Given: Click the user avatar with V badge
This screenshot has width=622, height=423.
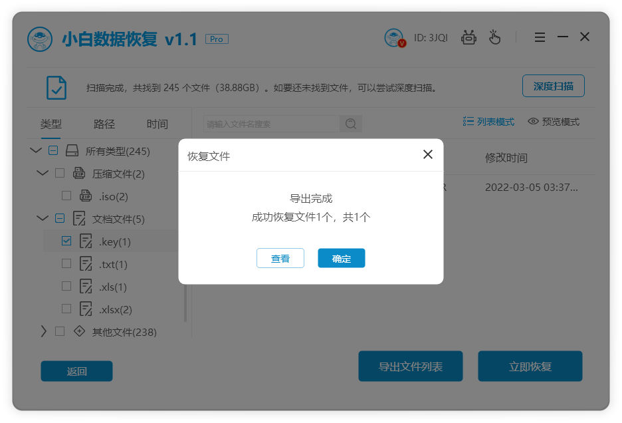Looking at the screenshot, I should pyautogui.click(x=394, y=37).
